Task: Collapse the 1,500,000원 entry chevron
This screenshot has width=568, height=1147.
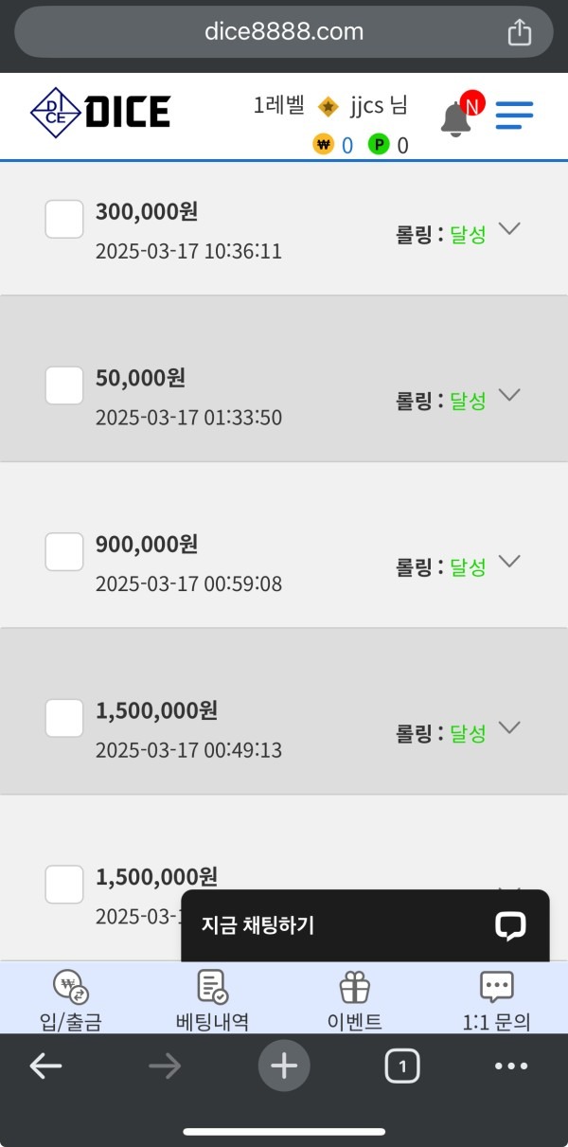Action: tap(509, 727)
